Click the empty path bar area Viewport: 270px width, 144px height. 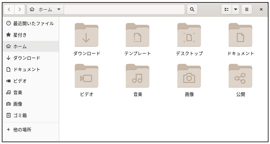tap(124, 9)
